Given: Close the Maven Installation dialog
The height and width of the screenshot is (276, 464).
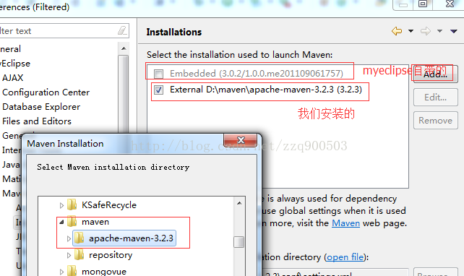Looking at the screenshot, I should coord(240,140).
